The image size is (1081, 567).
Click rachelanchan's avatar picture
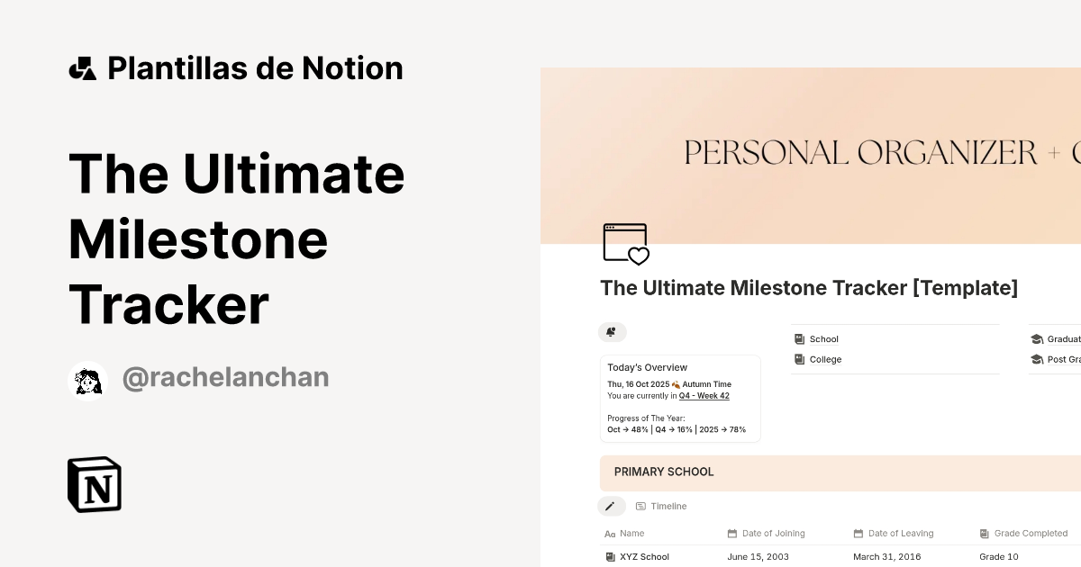87,378
